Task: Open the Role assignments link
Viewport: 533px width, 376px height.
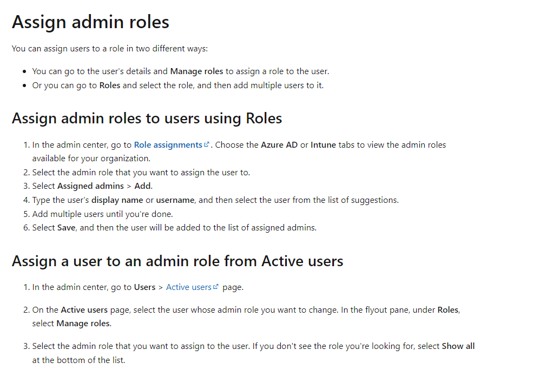Action: click(168, 145)
